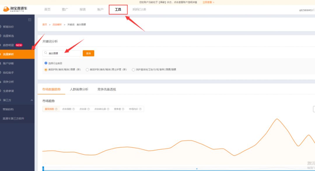Select the 男士护理 category radio button
Image resolution: width=315 pixels, height=171 pixels.
click(87, 70)
